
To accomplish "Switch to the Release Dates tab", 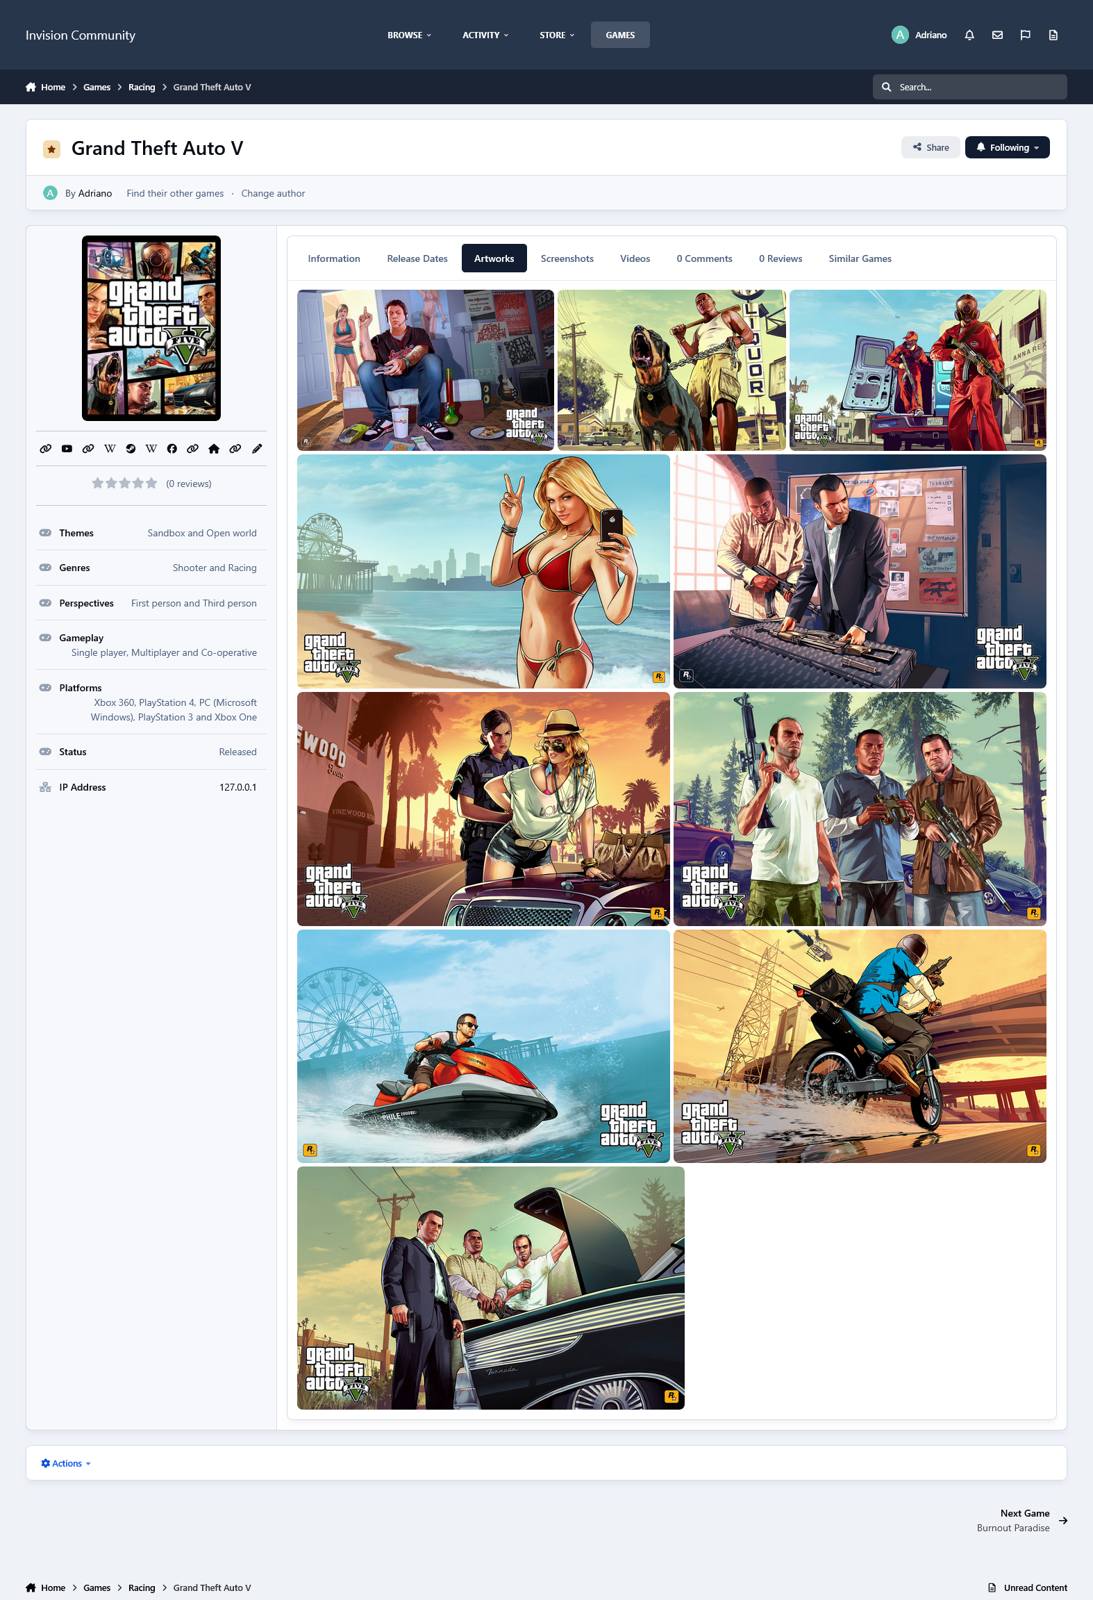I will (417, 258).
